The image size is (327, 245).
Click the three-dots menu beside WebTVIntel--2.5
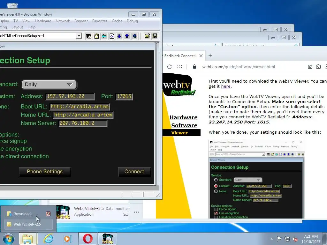136,212
